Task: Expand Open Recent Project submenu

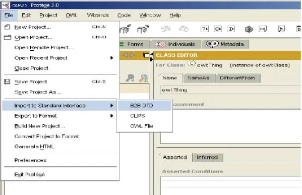Action: click(60, 58)
